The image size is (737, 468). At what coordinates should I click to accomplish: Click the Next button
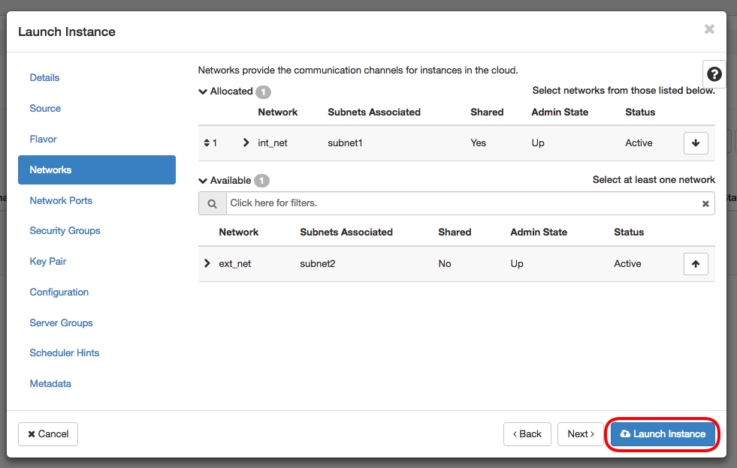581,434
